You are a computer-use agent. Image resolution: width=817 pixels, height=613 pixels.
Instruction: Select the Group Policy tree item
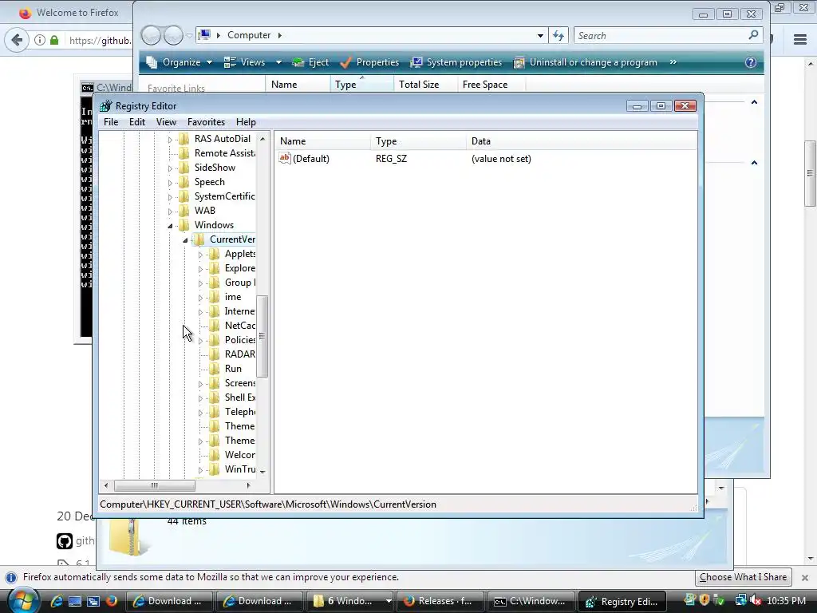tap(239, 283)
